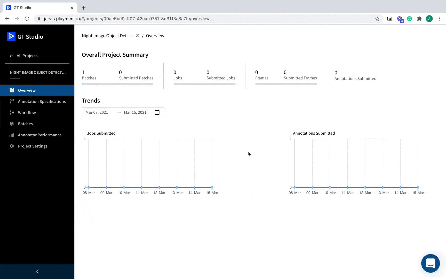
Task: Click the browser forward arrow
Action: 17,19
